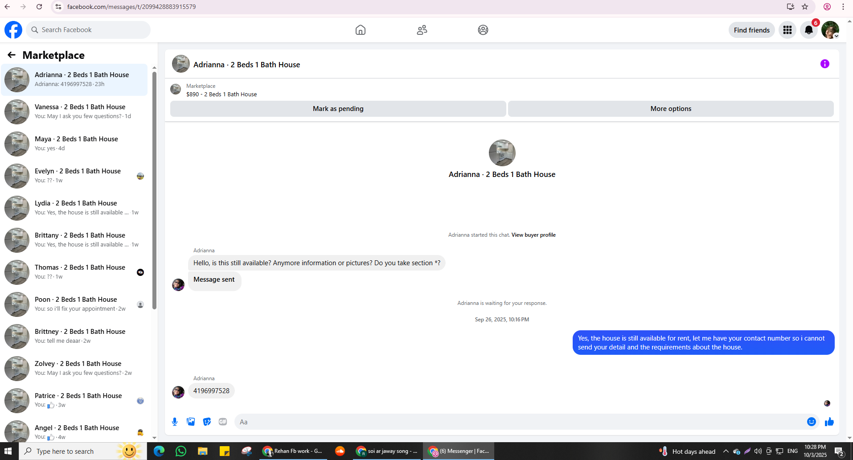853x460 pixels.
Task: Click the browser back arrow
Action: [x=7, y=7]
